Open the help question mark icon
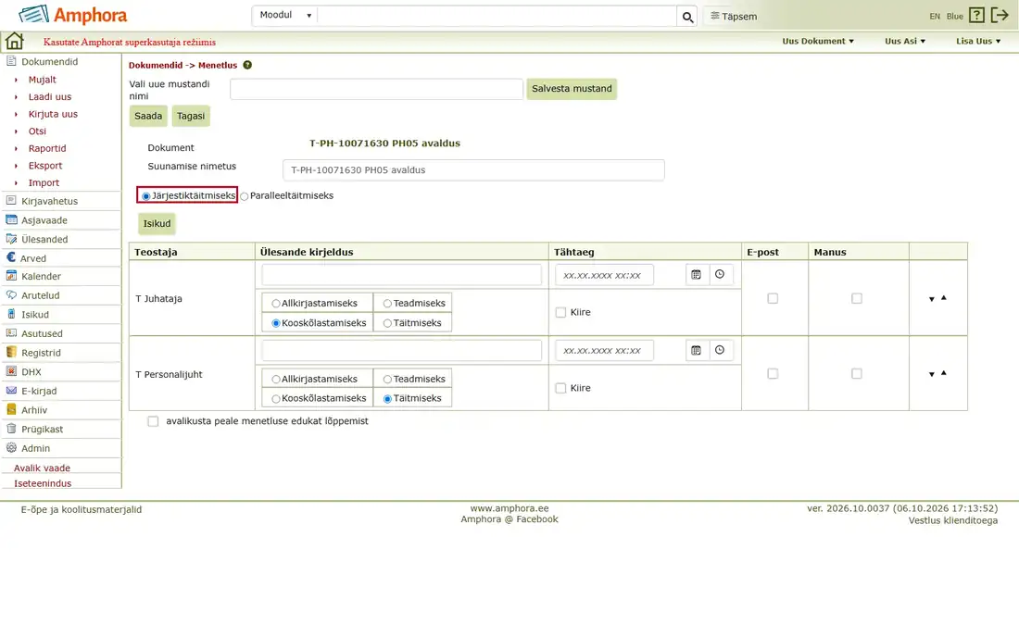Image resolution: width=1019 pixels, height=637 pixels. pyautogui.click(x=976, y=15)
